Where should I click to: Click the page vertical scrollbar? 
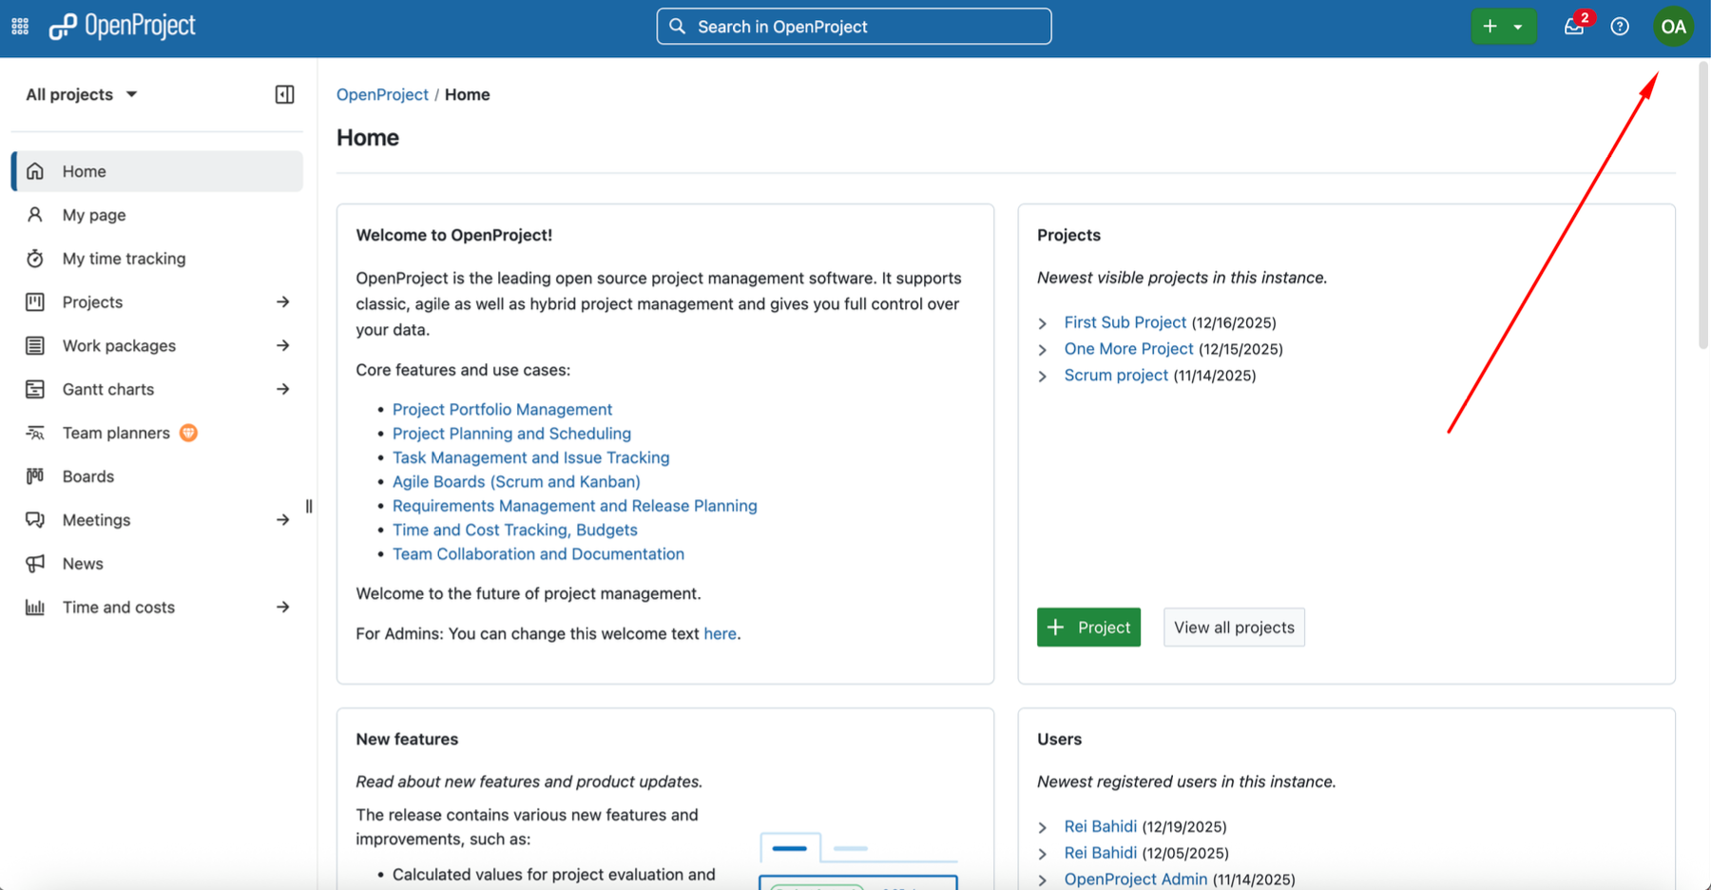[1704, 204]
